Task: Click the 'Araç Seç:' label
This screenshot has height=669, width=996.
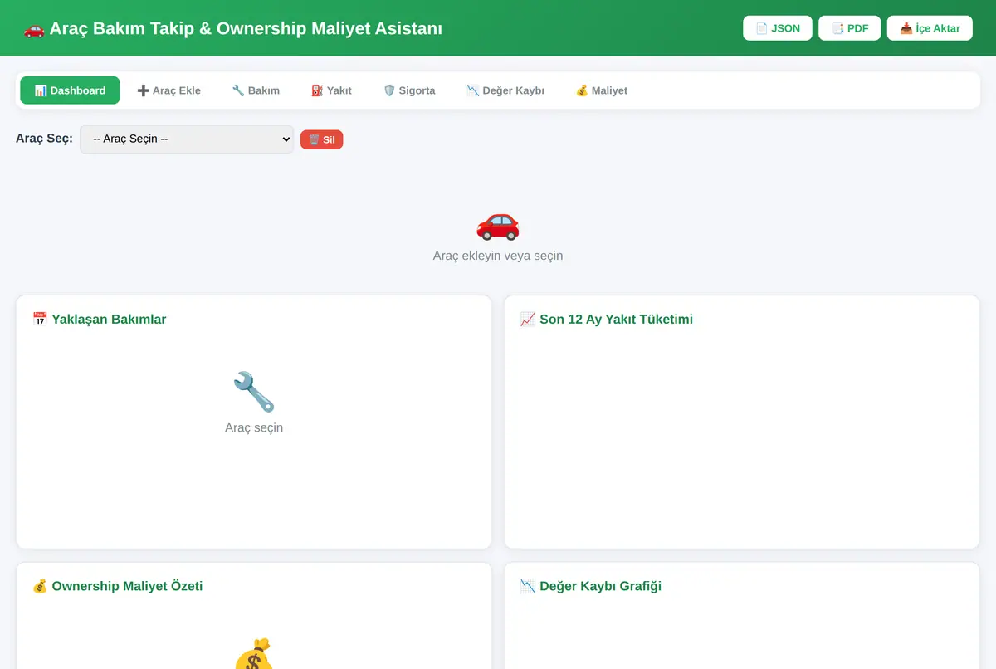Action: [x=44, y=139]
